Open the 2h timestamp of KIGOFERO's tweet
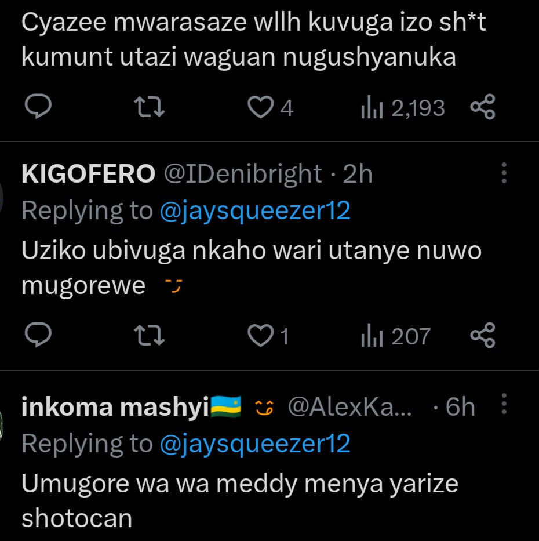This screenshot has width=539, height=541. click(358, 174)
